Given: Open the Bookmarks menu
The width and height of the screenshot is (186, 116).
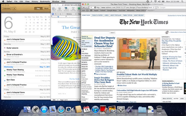Looking at the screenshot, I should (x=45, y=1).
